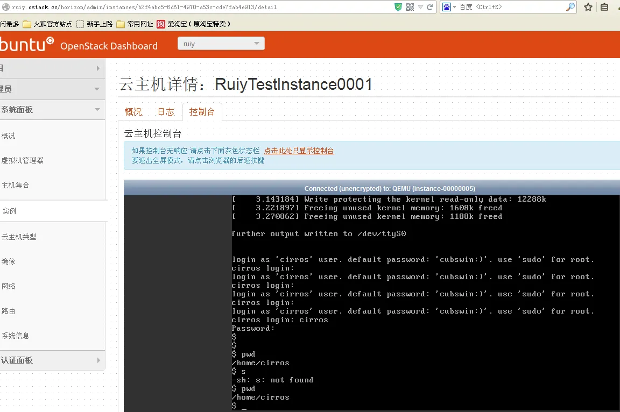Switch to the 概况 tab
The width and height of the screenshot is (620, 412).
[x=133, y=112]
